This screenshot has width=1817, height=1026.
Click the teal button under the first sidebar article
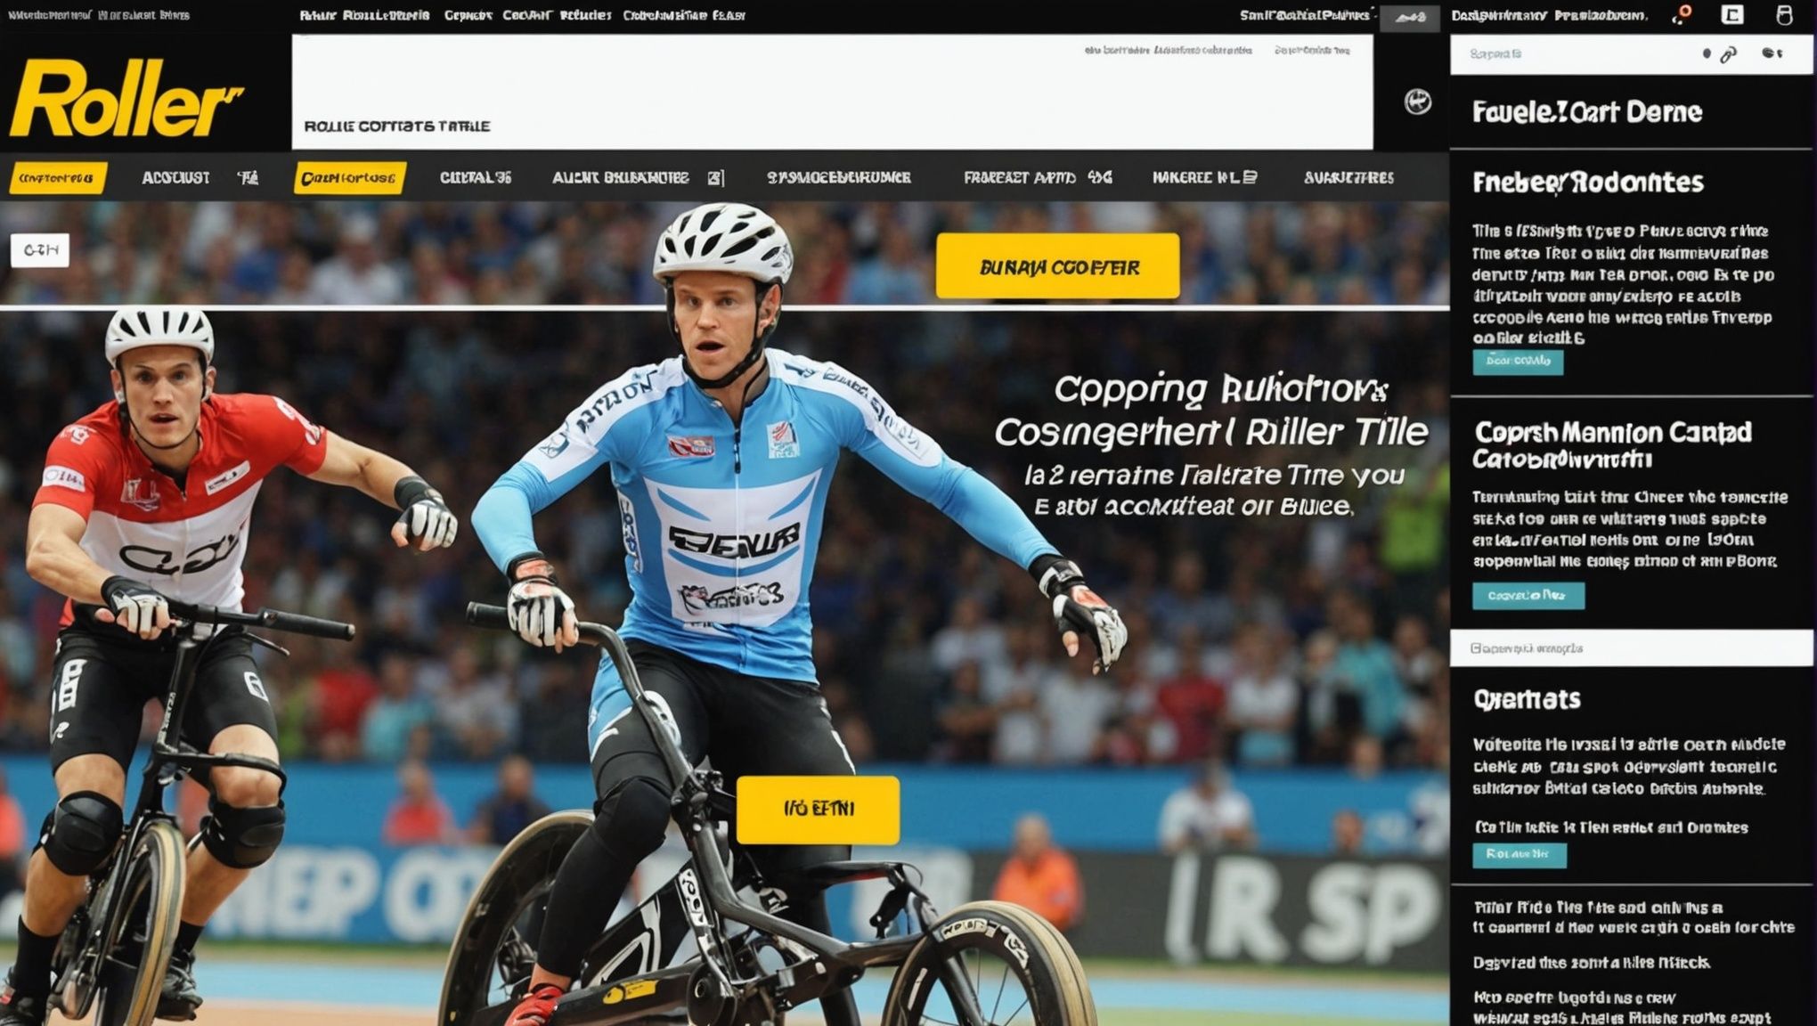[x=1518, y=362]
